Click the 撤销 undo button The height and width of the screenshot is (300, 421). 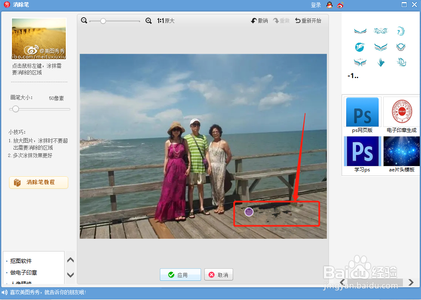259,21
